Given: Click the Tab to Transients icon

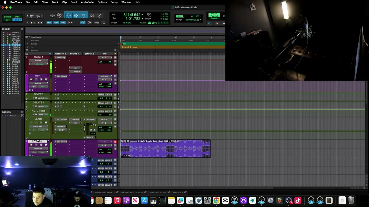Looking at the screenshot, I should pos(70,22).
